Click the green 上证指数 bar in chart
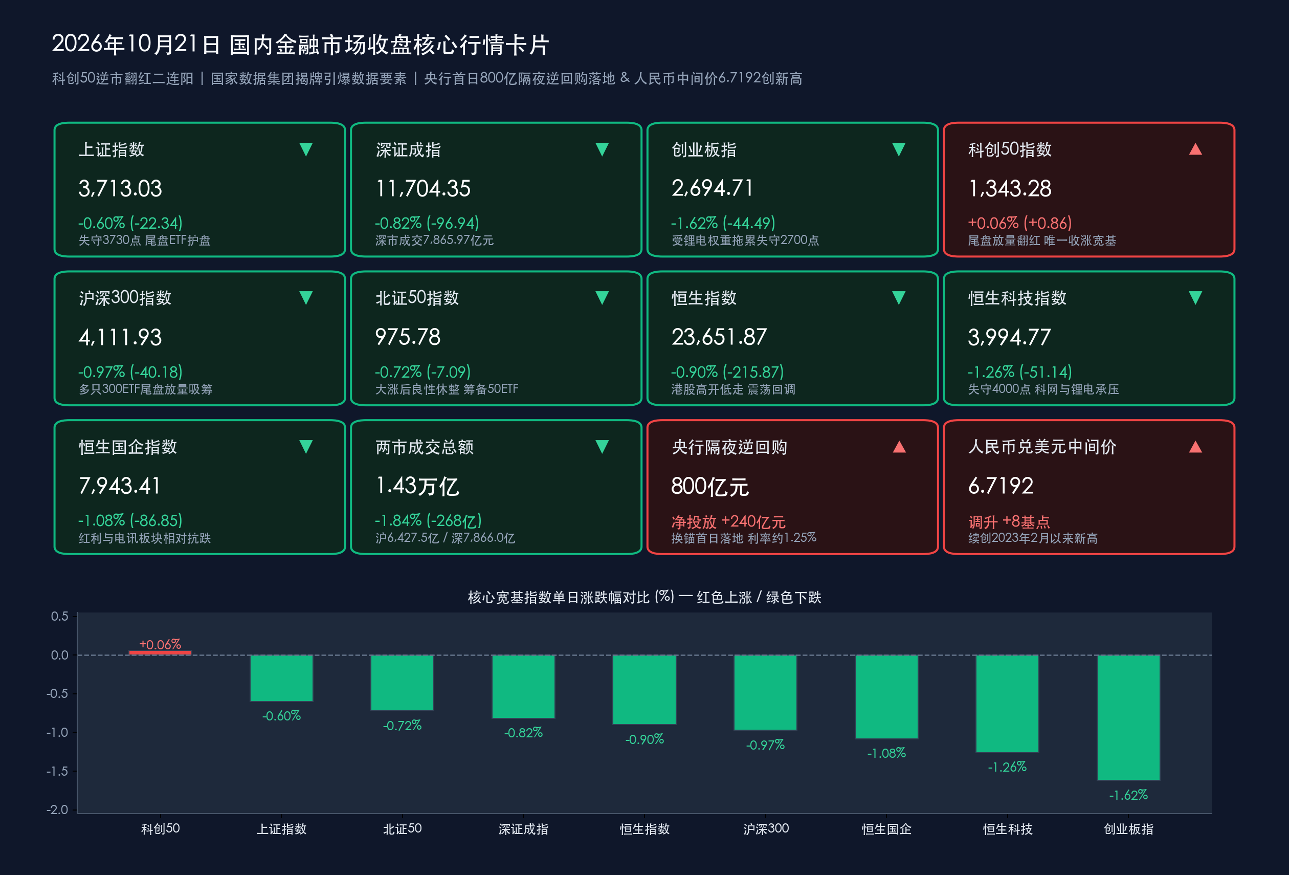This screenshot has width=1289, height=875. click(x=281, y=678)
